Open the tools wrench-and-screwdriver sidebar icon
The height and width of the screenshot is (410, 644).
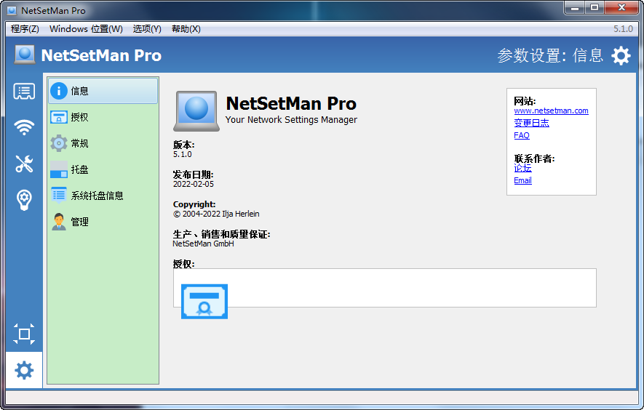tap(24, 164)
